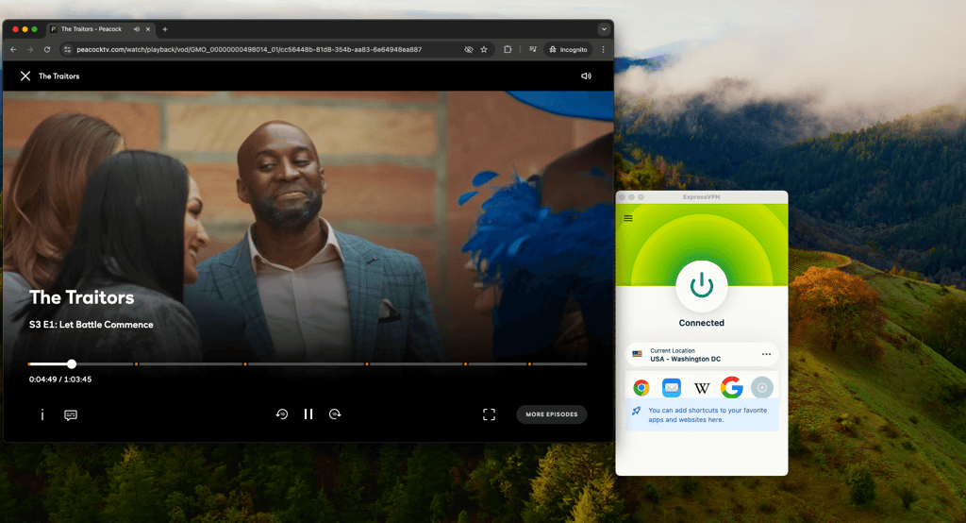966x523 pixels.
Task: Launch Chrome shortcut in ExpressVPN
Action: [x=641, y=387]
